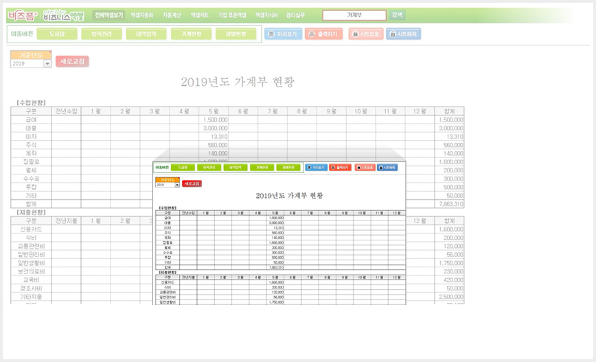Click the 내역입력 button in the foreground preview
596x362 pixels.
click(236, 168)
